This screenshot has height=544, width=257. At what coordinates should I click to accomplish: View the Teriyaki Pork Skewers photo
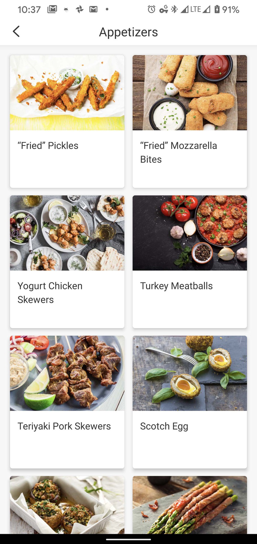point(67,373)
